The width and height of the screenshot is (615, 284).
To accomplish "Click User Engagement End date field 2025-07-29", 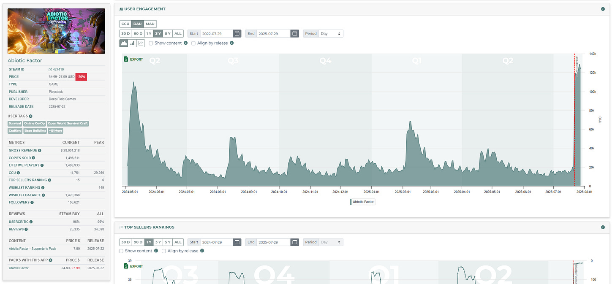I will tap(274, 33).
